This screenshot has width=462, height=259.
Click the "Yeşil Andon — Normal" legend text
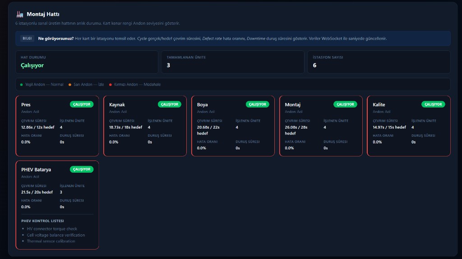pos(44,85)
